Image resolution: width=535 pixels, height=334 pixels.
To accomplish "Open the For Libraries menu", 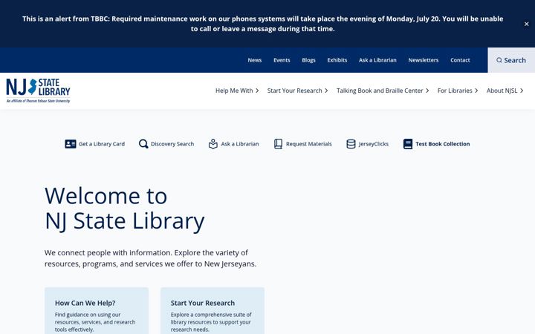I will coord(455,91).
